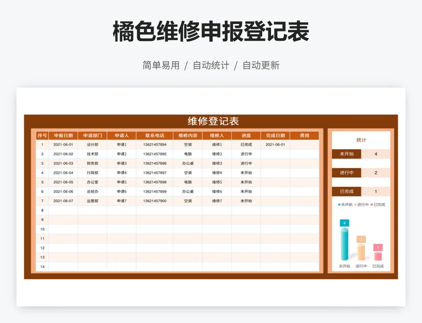Click the 申请部门 column header
This screenshot has width=422, height=323.
click(92, 135)
